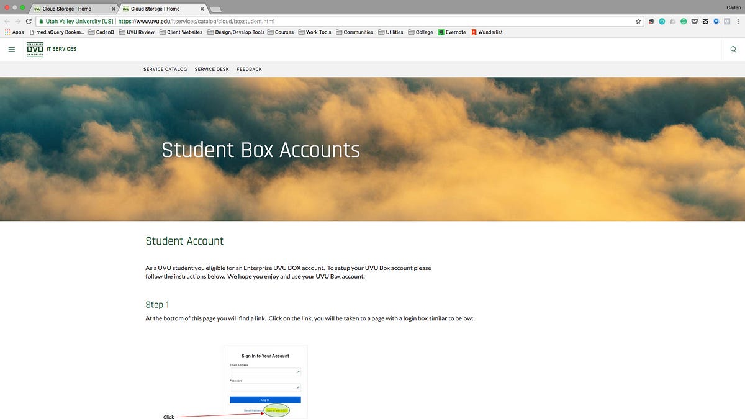Click the teal round 'm' extension icon
This screenshot has width=745, height=419.
coord(662,21)
